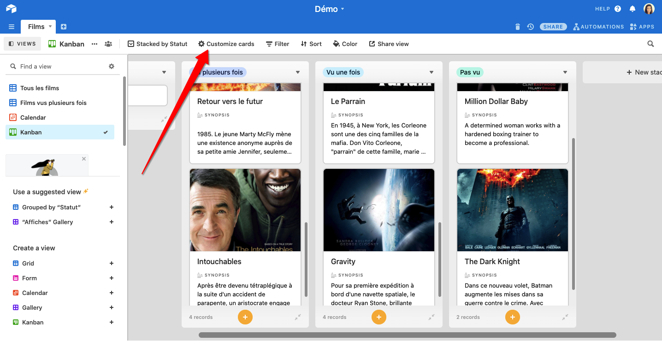Open The Dark Knight card poster
Screen dimensions: 662x341
pyautogui.click(x=513, y=210)
